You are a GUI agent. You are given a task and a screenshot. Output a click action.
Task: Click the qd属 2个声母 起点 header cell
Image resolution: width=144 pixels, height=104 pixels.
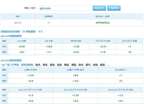(x=75, y=70)
